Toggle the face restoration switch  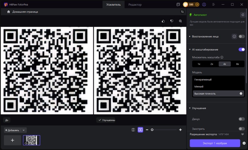coord(242,36)
